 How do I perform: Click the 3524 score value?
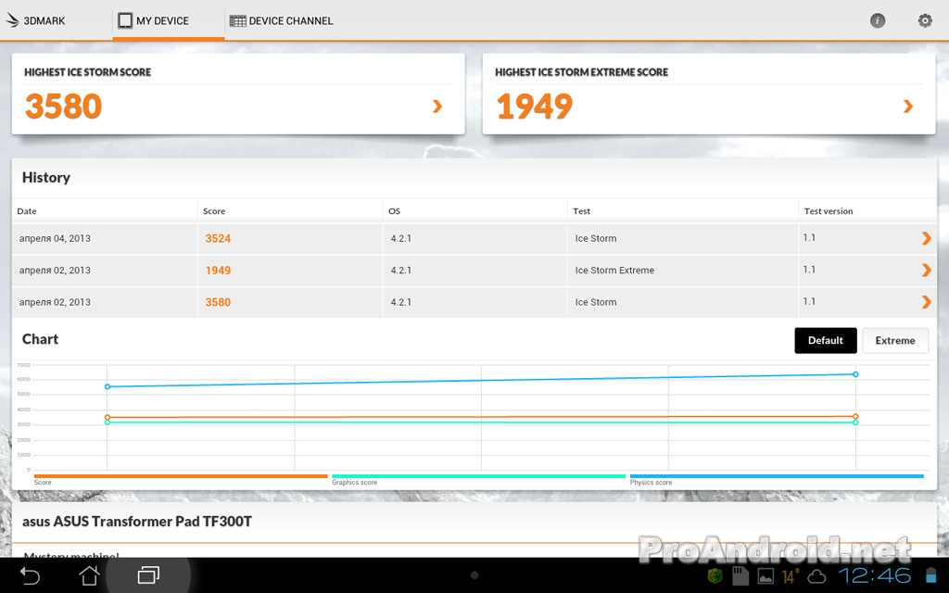[x=218, y=238]
